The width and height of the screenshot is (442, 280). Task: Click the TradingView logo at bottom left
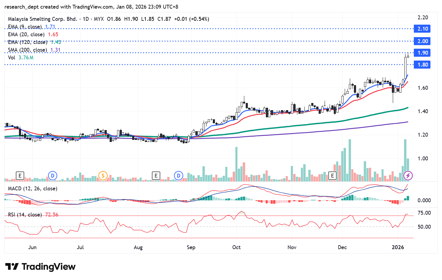click(41, 267)
